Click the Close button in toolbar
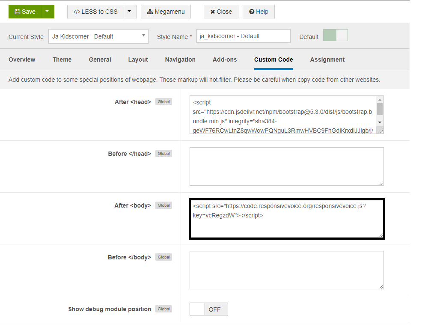428x330 pixels. pyautogui.click(x=221, y=12)
